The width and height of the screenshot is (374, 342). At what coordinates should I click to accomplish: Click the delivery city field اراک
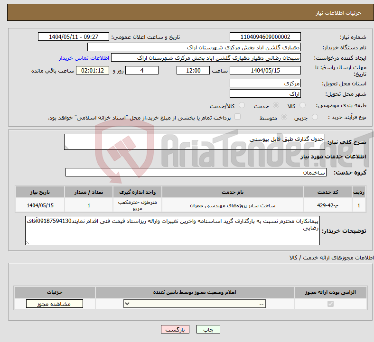click(x=265, y=93)
